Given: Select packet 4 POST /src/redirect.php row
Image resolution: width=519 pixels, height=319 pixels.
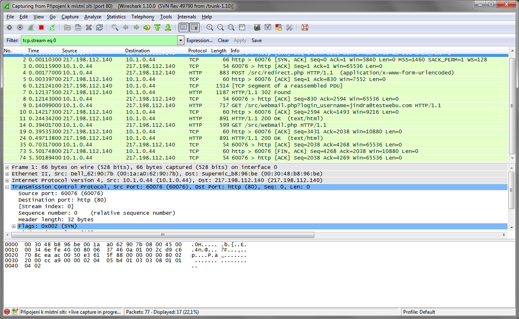Looking at the screenshot, I should (x=255, y=73).
